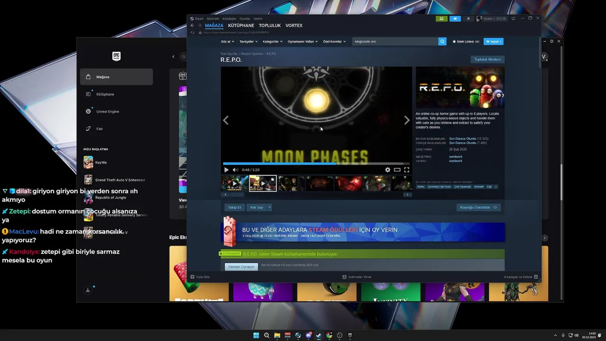Open the Görünüm menu in Steam
The image size is (606, 341).
pyautogui.click(x=213, y=18)
